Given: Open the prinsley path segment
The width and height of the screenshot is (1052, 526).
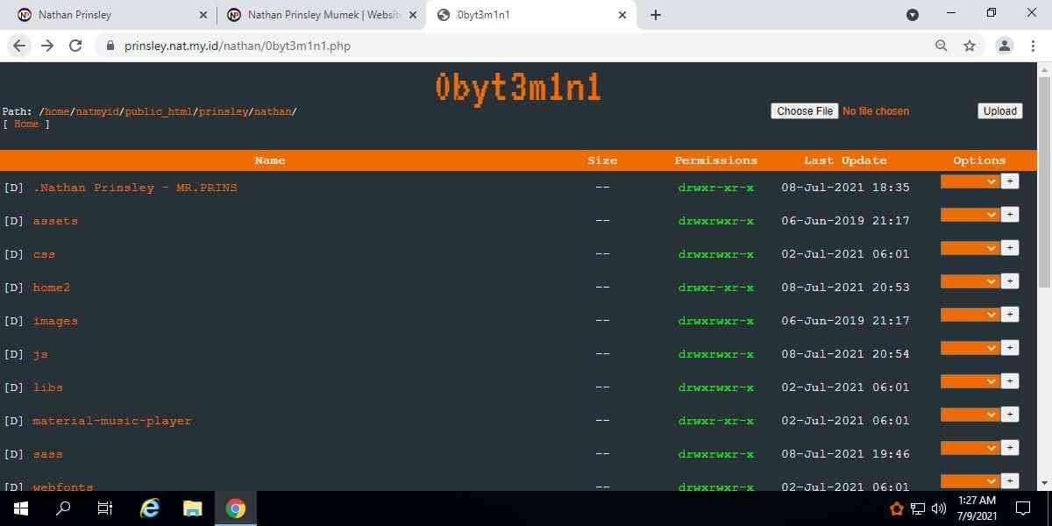Looking at the screenshot, I should 223,111.
